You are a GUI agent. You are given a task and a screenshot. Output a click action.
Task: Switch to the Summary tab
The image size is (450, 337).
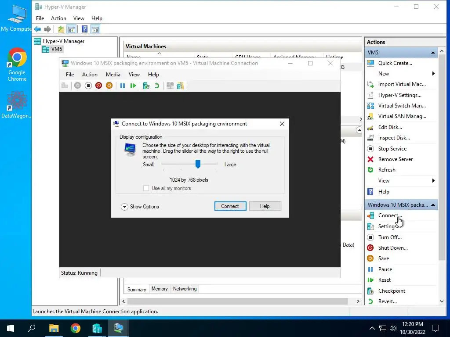[x=137, y=290]
